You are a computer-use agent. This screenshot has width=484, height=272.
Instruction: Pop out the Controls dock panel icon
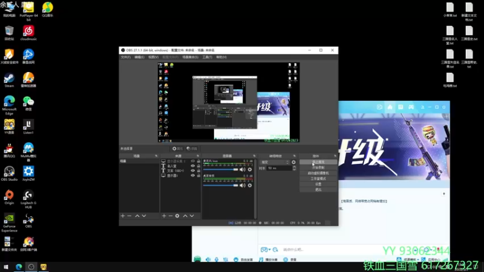tap(335, 156)
